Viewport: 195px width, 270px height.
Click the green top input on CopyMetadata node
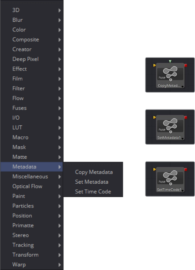[x=170, y=61]
